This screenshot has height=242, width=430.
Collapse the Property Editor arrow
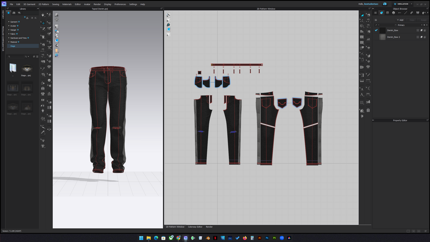(x=373, y=120)
